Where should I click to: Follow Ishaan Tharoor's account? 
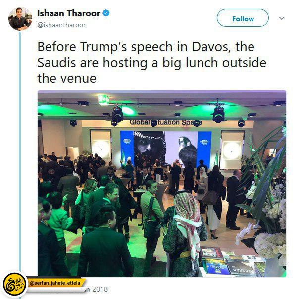click(x=243, y=18)
